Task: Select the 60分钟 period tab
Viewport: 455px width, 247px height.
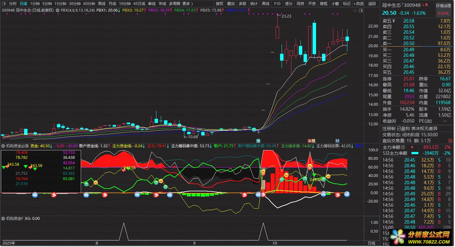Action: pyautogui.click(x=89, y=4)
